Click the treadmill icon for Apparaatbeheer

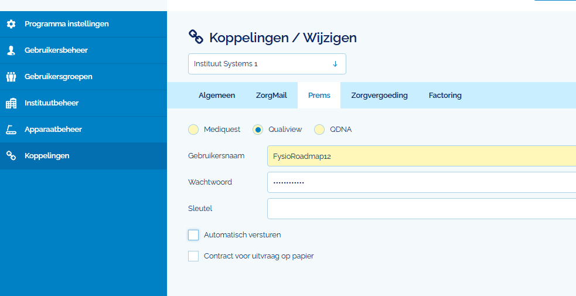click(x=11, y=130)
